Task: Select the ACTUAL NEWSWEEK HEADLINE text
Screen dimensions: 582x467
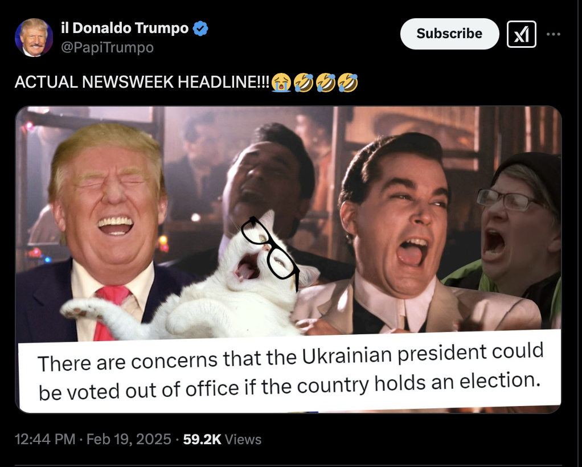Action: (x=142, y=82)
